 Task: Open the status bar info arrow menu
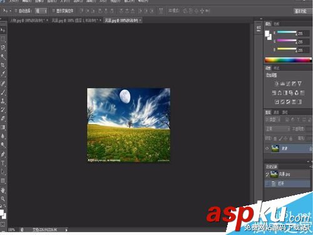(x=66, y=230)
